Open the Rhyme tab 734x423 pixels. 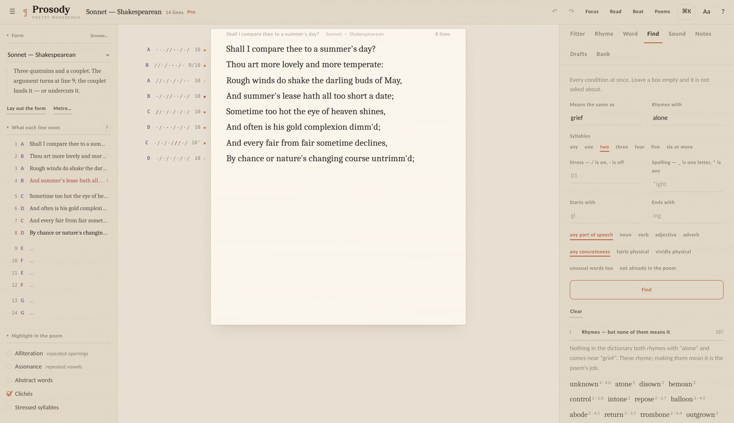click(x=604, y=34)
